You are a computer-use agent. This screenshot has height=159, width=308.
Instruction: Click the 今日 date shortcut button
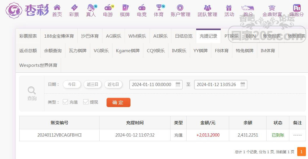[72, 84]
